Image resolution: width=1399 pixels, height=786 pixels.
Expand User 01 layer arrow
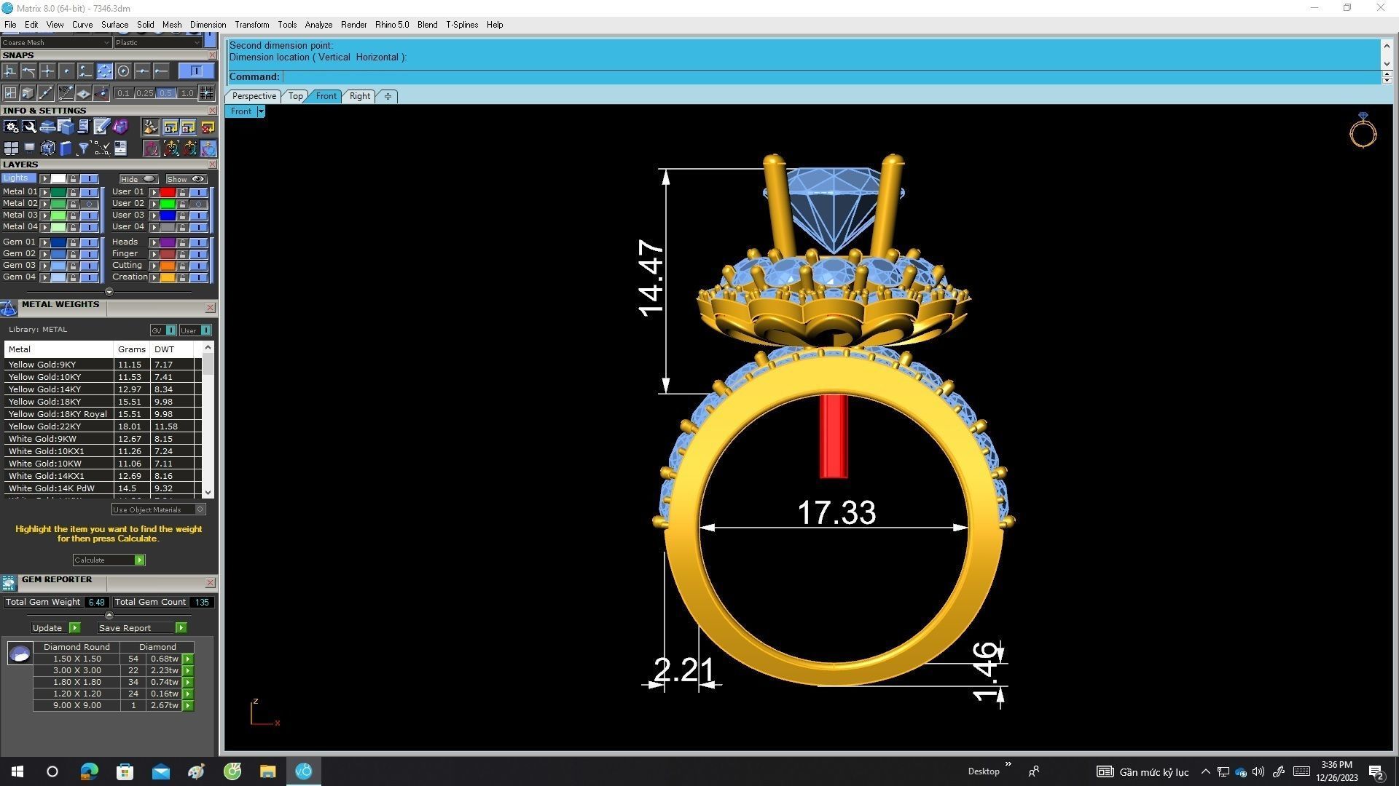click(154, 192)
